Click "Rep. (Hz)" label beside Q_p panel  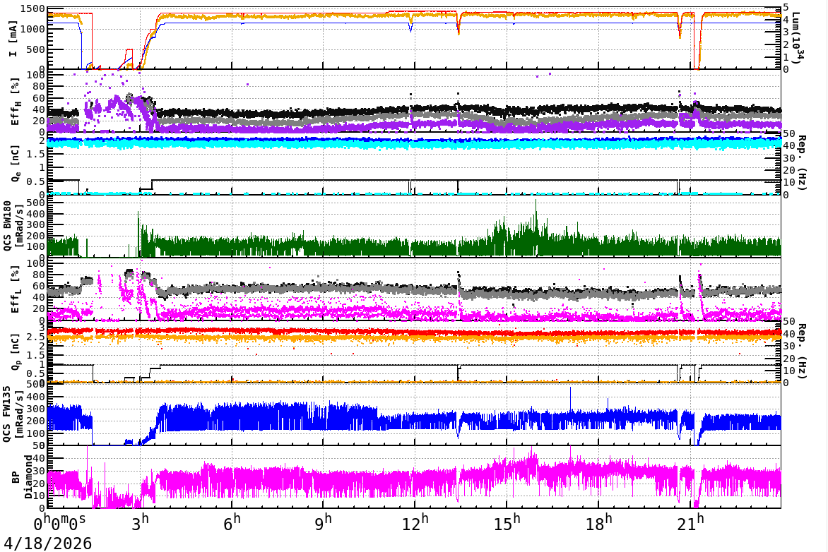801,351
